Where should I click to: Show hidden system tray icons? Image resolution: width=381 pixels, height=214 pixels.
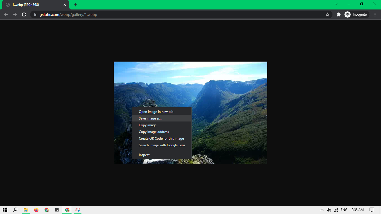322,210
